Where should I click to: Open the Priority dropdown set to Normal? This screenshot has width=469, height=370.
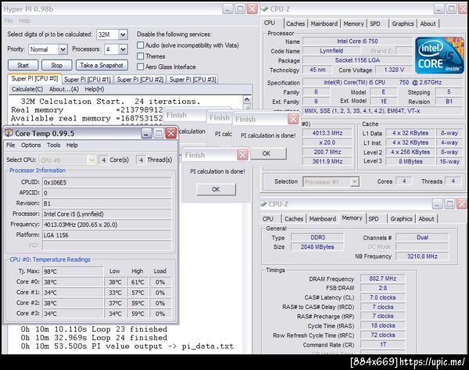(x=63, y=49)
